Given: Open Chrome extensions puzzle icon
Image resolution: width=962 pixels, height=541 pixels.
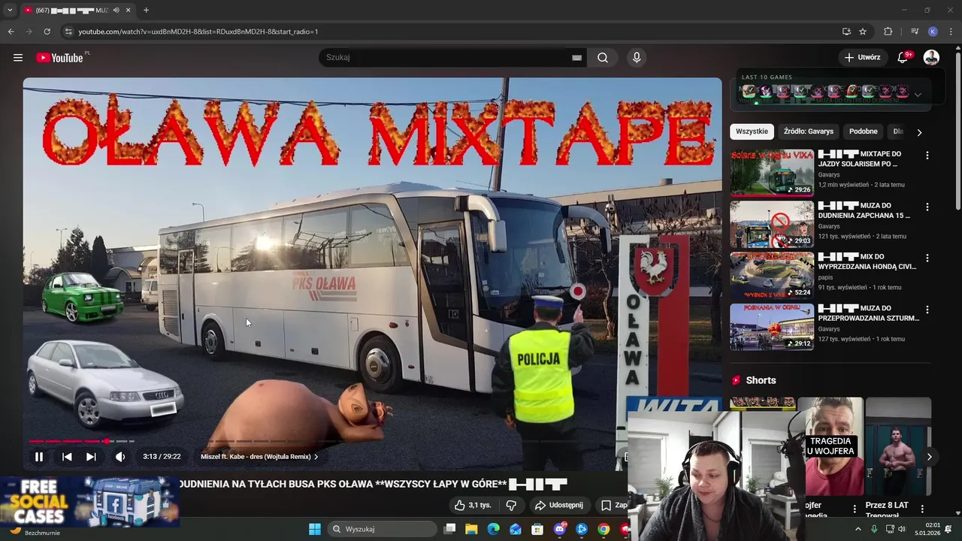Looking at the screenshot, I should [888, 32].
